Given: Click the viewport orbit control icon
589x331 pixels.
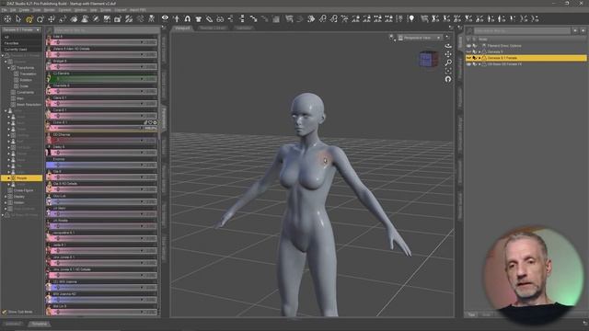Looking at the screenshot, I should tap(448, 45).
